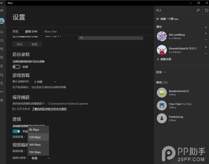This screenshot has height=164, width=209.
Task: Expand the friends filter dropdown
Action: click(x=161, y=72)
